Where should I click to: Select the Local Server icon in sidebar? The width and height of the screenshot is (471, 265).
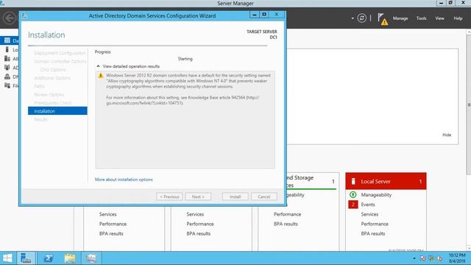click(x=7, y=49)
